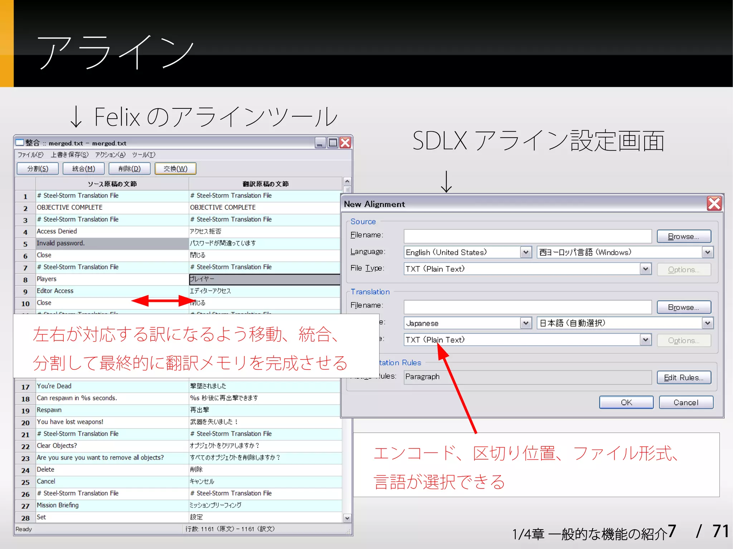The width and height of the screenshot is (733, 549).
Task: Close the New Alignment dialog
Action: (x=714, y=204)
